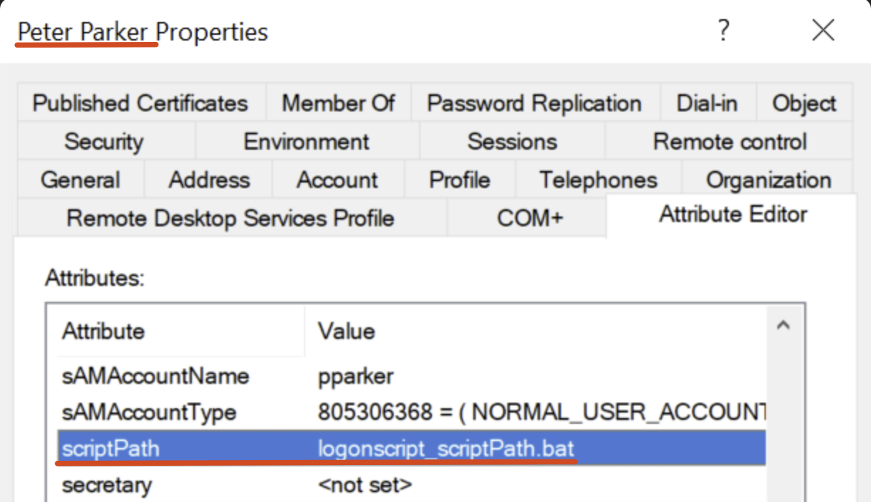Switch to the Environment tab
This screenshot has width=871, height=502.
[306, 142]
